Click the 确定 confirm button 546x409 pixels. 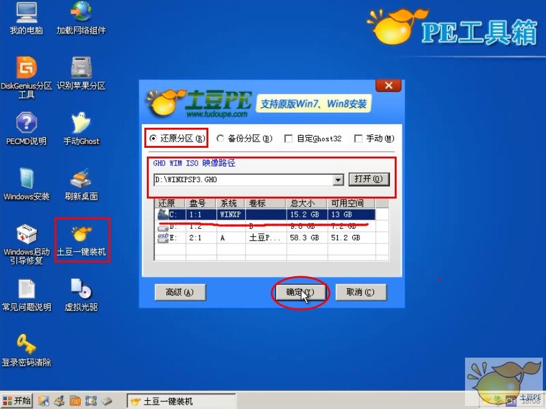[300, 292]
